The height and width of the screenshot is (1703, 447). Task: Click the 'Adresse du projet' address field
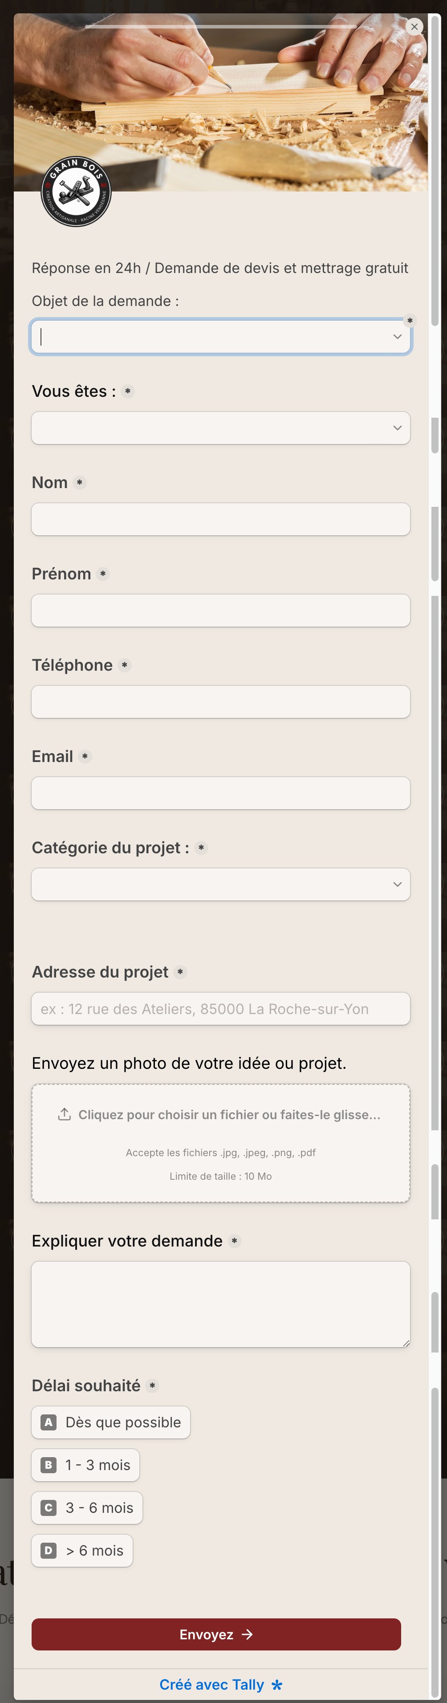221,1009
